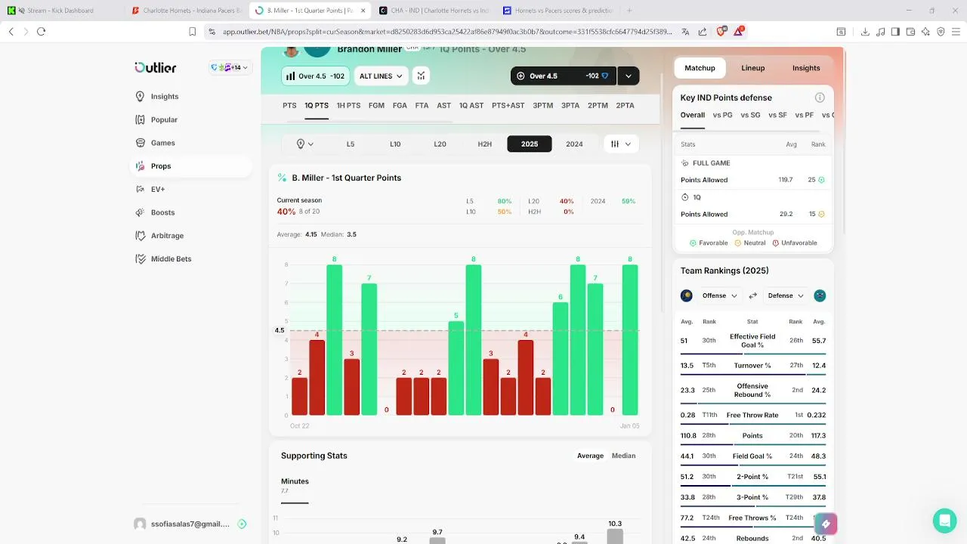Open Brave Leo AI star icon

click(925, 32)
